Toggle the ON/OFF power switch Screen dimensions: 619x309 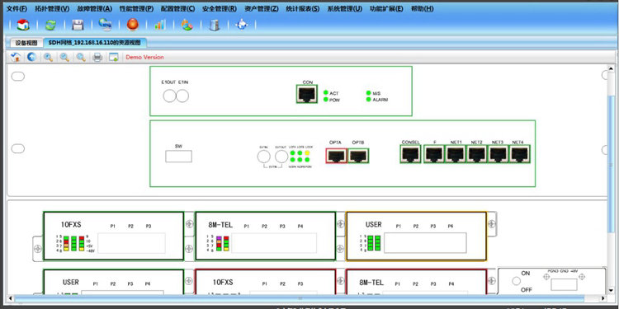coord(517,281)
